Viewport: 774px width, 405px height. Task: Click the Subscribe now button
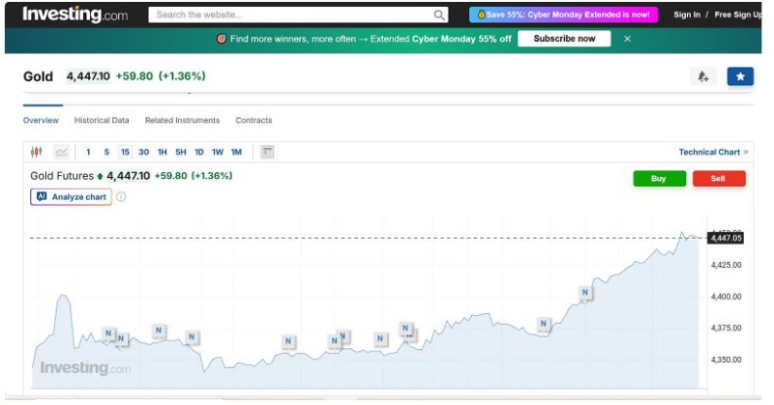(564, 39)
